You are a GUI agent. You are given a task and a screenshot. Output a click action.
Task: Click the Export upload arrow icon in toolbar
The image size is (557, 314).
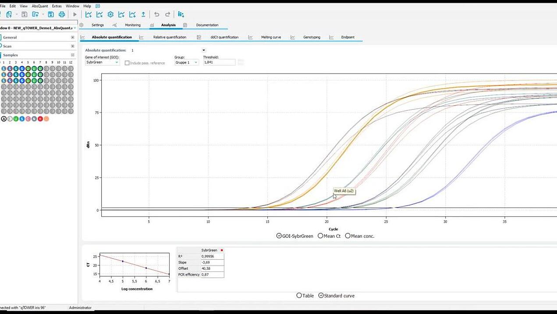[x=143, y=14]
